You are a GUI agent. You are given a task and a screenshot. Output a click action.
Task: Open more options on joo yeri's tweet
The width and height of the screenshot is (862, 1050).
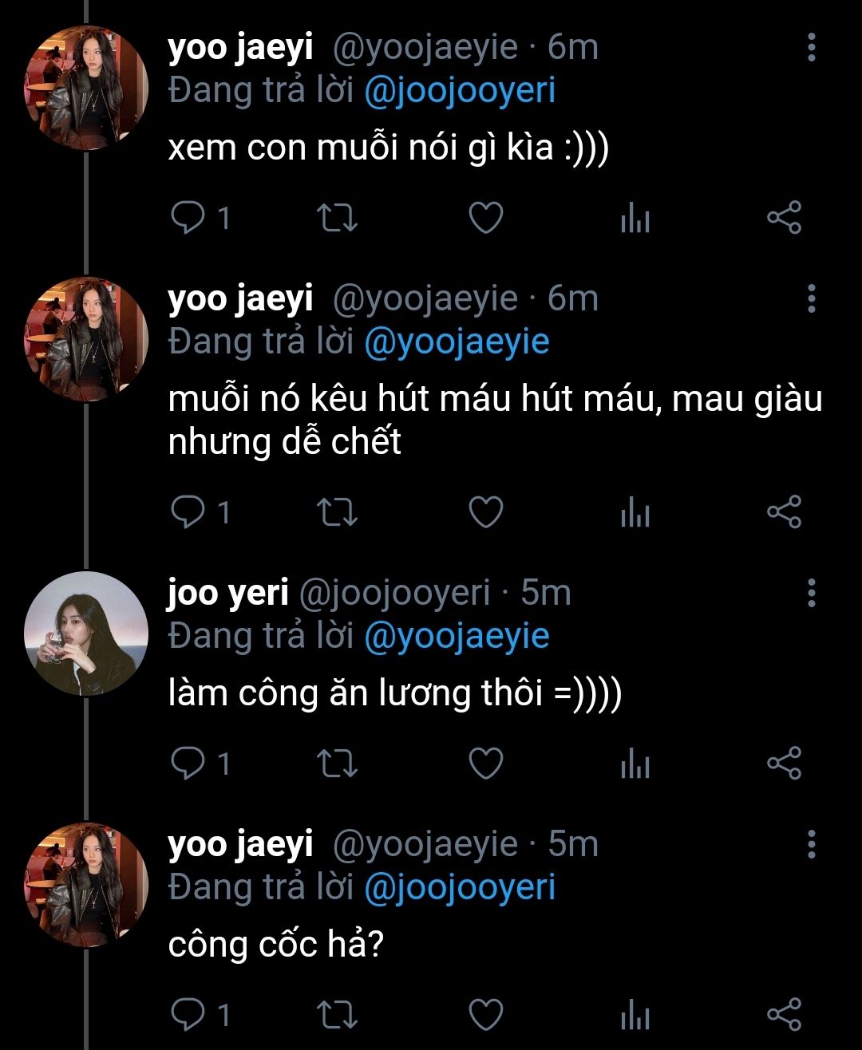(811, 593)
